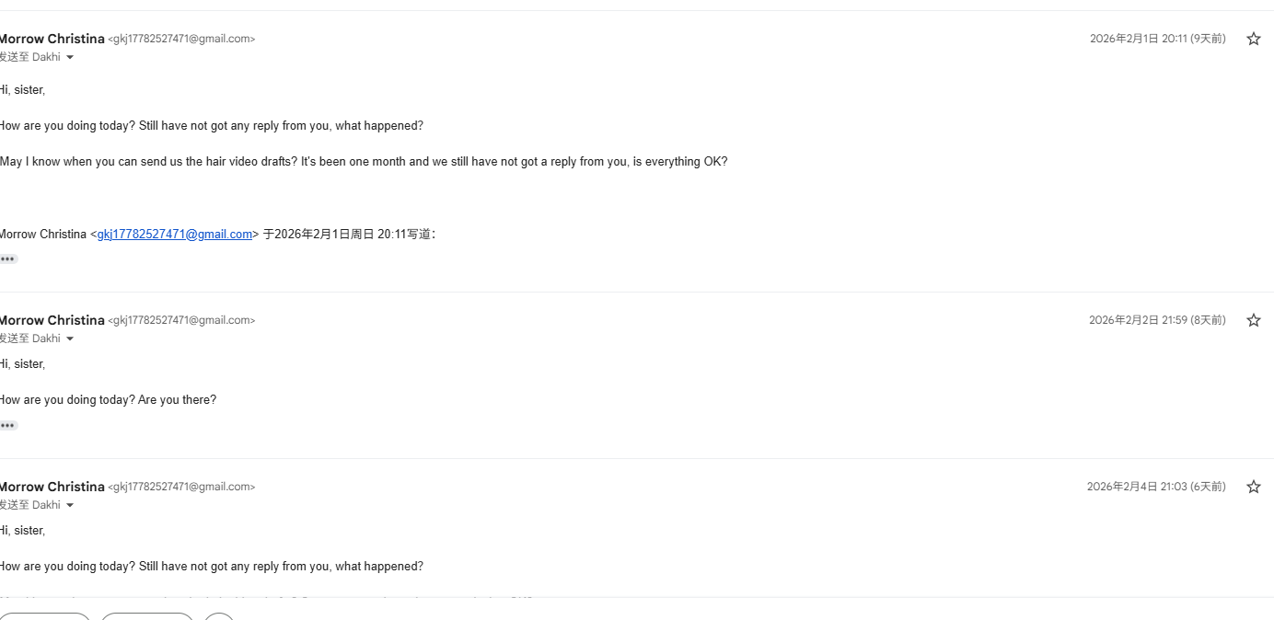Show recipient details arrow in third message
Image resolution: width=1274 pixels, height=620 pixels.
pyautogui.click(x=70, y=505)
